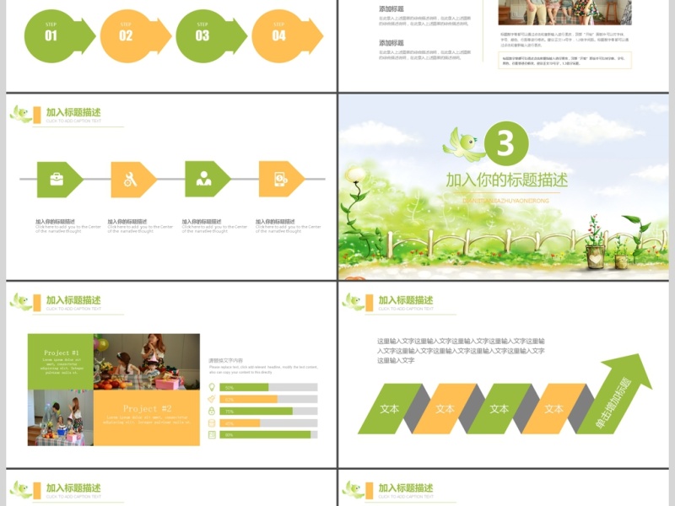Select the green bird on the number 3 slide

462,145
